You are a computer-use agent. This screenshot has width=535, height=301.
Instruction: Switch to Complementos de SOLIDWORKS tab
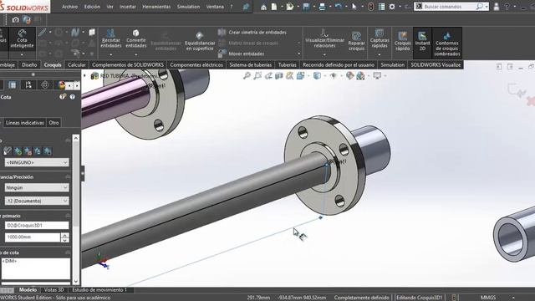coord(128,65)
